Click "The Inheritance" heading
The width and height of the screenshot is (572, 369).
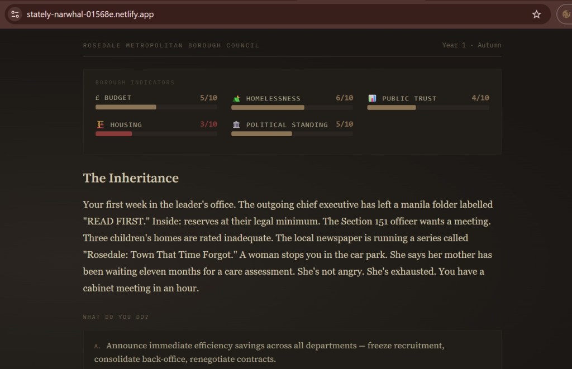coord(131,178)
